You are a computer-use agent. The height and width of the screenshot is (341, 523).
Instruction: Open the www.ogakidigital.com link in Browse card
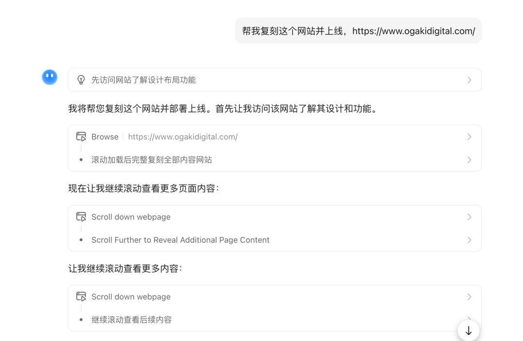point(183,137)
